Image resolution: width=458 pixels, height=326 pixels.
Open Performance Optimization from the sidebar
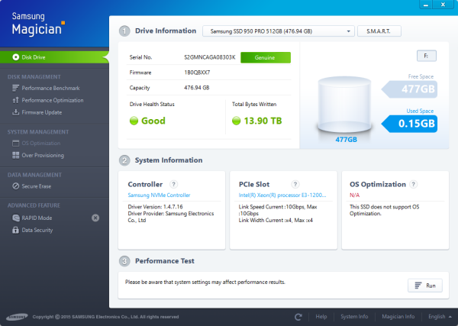pyautogui.click(x=52, y=100)
